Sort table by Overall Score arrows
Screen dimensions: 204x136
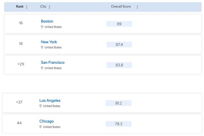tap(137, 7)
